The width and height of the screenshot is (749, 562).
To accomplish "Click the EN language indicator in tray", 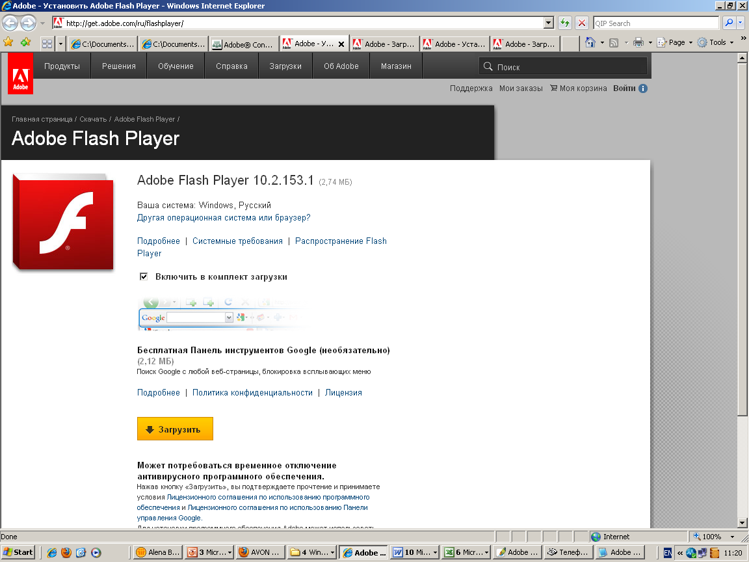I will pyautogui.click(x=668, y=553).
